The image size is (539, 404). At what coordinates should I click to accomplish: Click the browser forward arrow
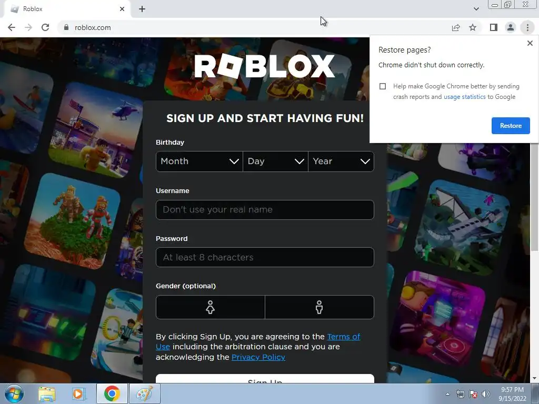tap(28, 27)
